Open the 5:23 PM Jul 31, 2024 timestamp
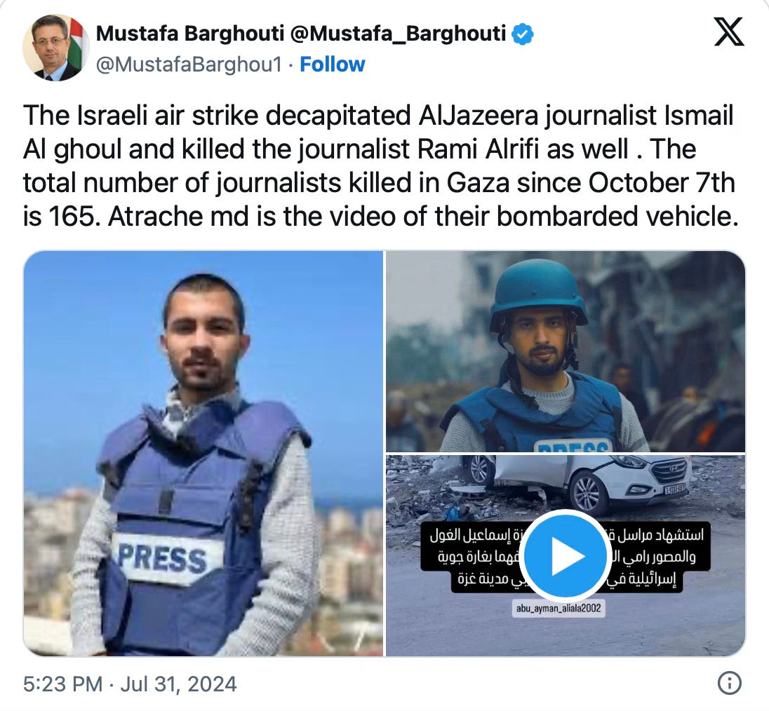This screenshot has width=769, height=711. 130,684
